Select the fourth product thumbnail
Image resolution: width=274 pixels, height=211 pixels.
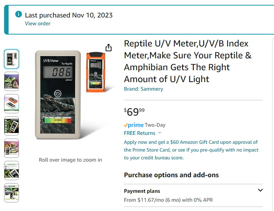click(x=12, y=126)
